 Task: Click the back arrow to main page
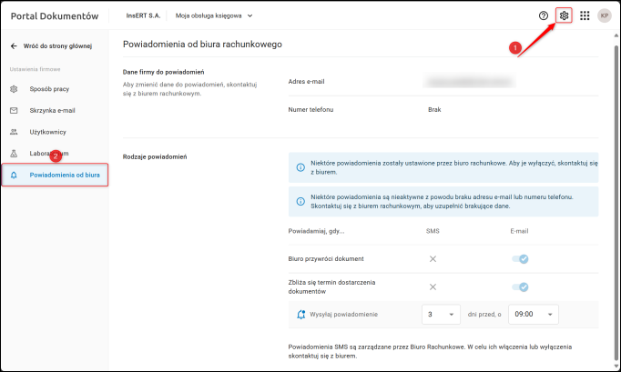pyautogui.click(x=14, y=45)
